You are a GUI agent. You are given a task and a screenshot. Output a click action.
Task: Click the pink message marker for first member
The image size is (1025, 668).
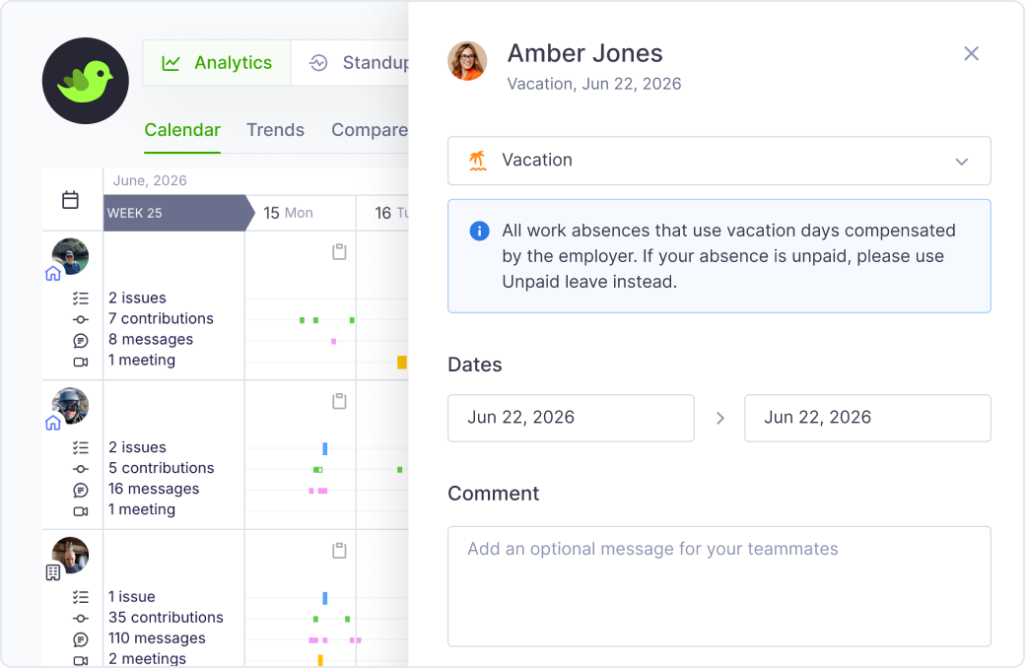point(333,341)
